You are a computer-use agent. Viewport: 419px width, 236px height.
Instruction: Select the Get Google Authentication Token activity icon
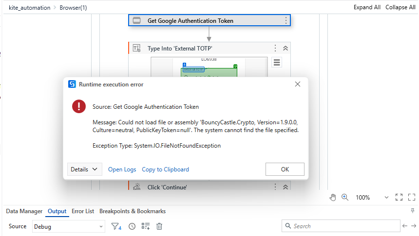pos(136,20)
